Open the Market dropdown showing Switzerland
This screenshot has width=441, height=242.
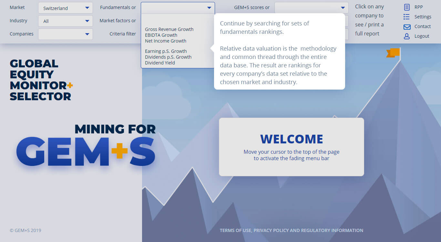point(66,8)
